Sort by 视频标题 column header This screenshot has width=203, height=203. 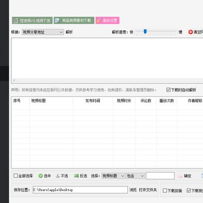point(51,101)
